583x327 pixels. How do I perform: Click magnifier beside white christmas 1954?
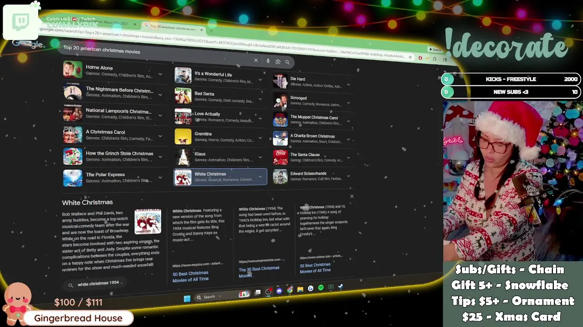(x=71, y=285)
